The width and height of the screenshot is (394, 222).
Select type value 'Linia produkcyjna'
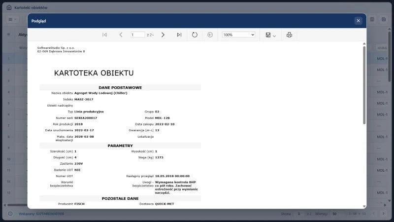(x=89, y=112)
